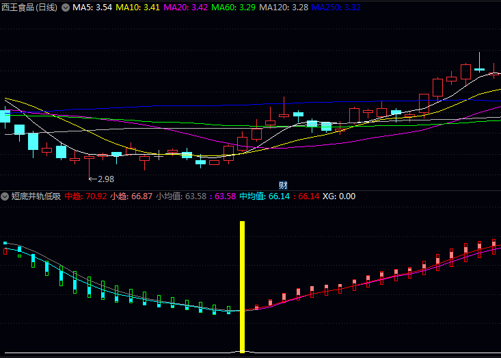The image size is (501, 358).
Task: Click the tall yellow signal bar
Action: click(242, 286)
